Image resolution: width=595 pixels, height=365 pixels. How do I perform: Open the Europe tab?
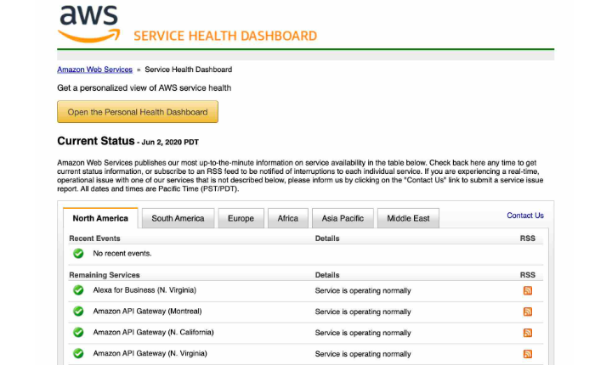coord(241,218)
